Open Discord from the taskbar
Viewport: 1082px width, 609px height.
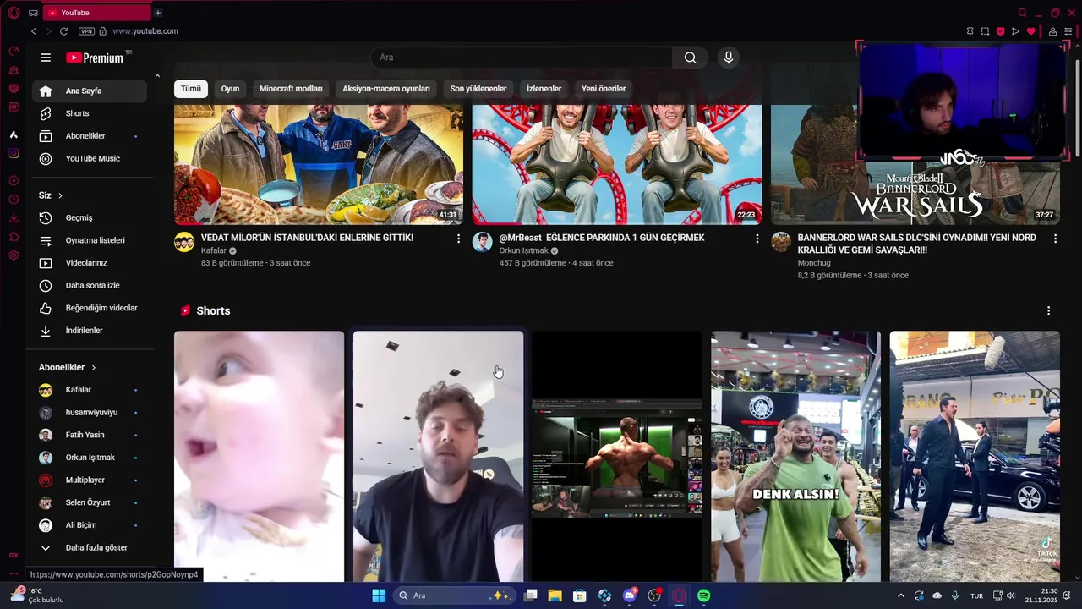tap(629, 595)
